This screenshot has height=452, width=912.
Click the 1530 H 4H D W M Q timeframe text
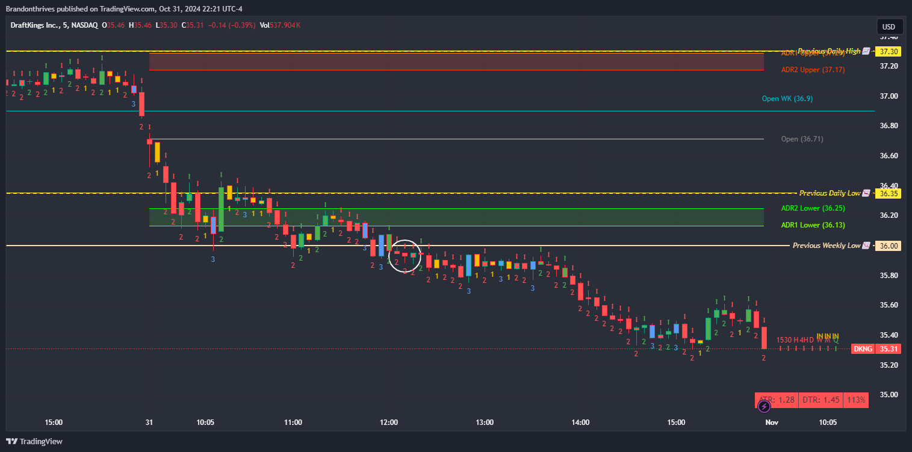point(807,340)
